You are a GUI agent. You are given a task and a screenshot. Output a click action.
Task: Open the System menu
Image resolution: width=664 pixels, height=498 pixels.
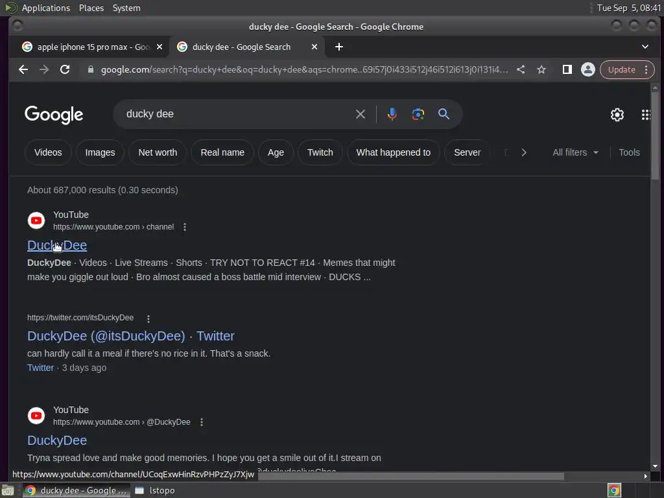point(126,8)
